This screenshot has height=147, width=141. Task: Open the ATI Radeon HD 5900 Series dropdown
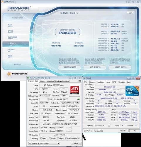pyautogui.click(x=44, y=144)
